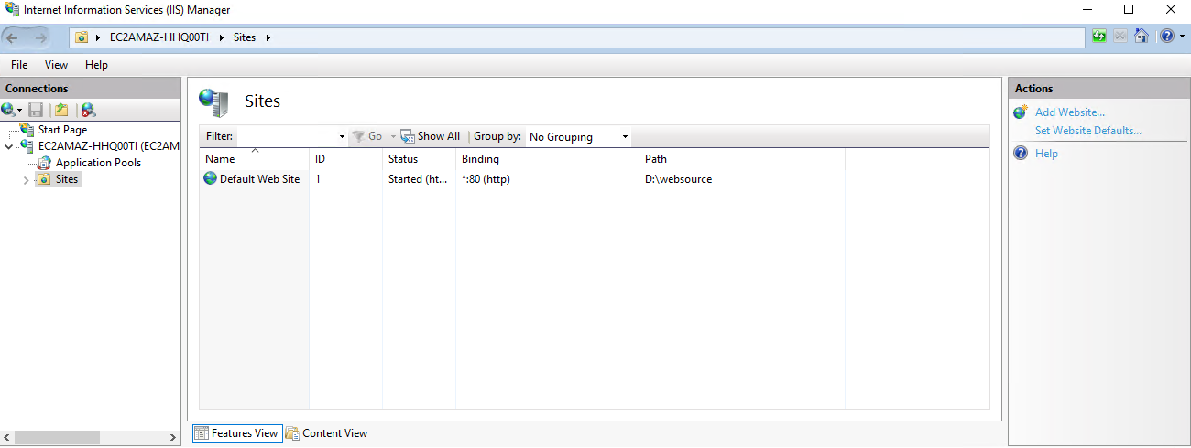Select the Start Page tree item
This screenshot has width=1191, height=448.
pyautogui.click(x=63, y=130)
